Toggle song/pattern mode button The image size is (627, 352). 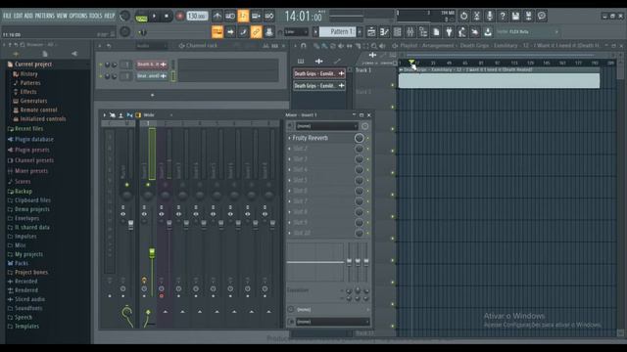[141, 17]
